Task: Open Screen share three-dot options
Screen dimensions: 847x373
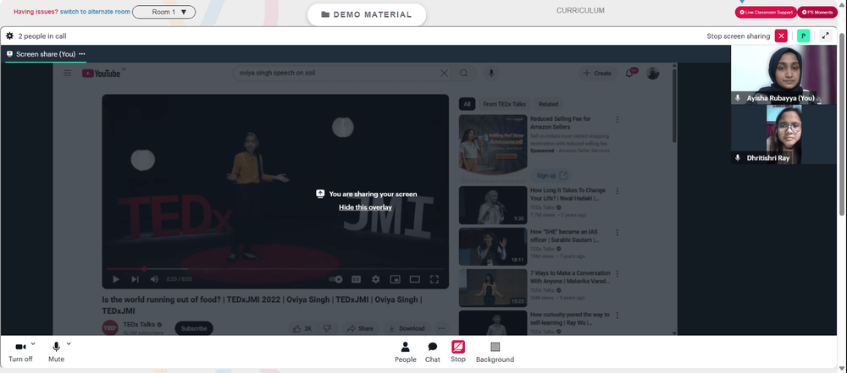Action: click(x=82, y=54)
